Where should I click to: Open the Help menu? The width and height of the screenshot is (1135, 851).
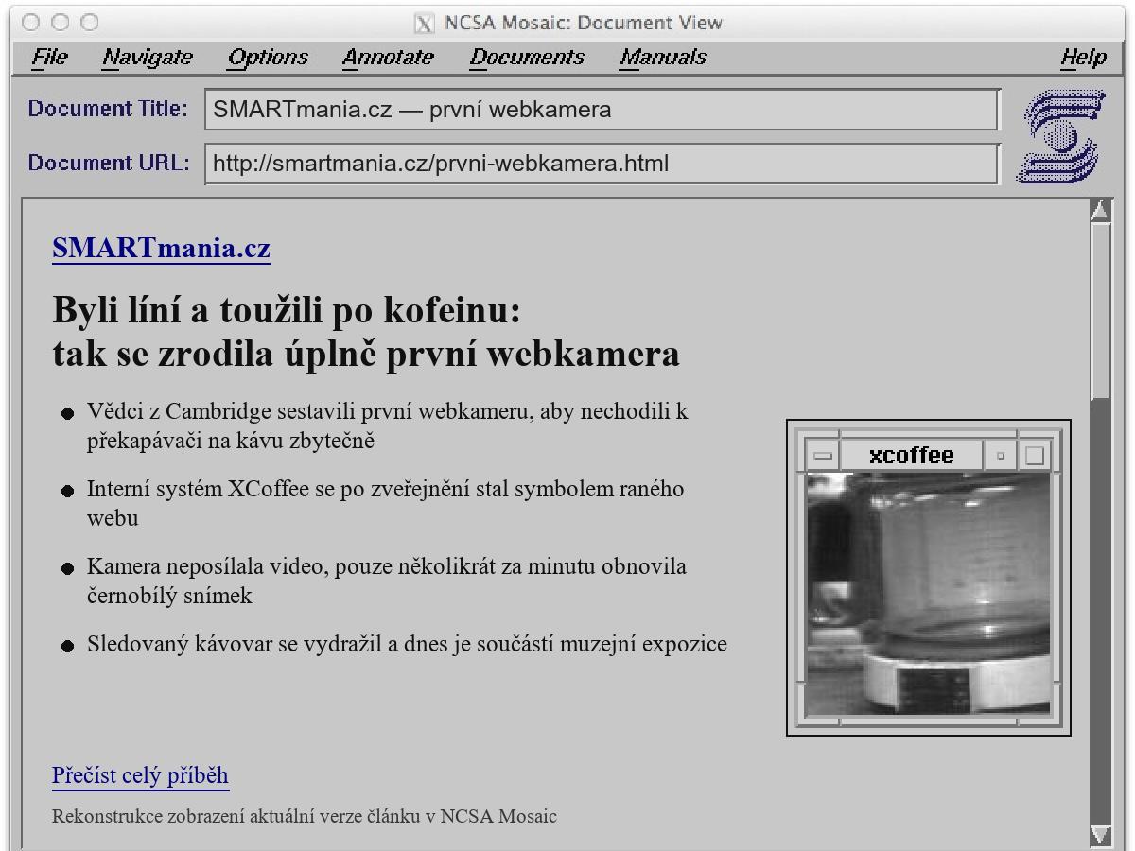pos(1083,58)
